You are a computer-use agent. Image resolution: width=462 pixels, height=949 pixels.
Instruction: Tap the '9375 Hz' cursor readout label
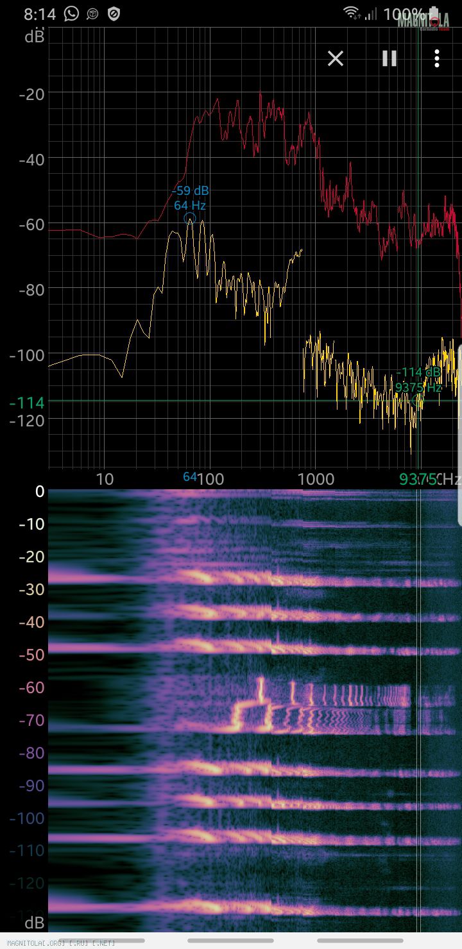tap(418, 387)
